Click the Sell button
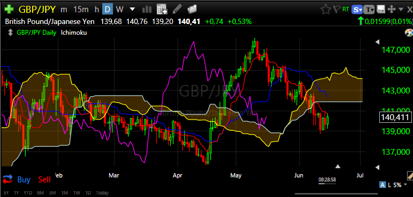413x197 pixels. [x=44, y=179]
